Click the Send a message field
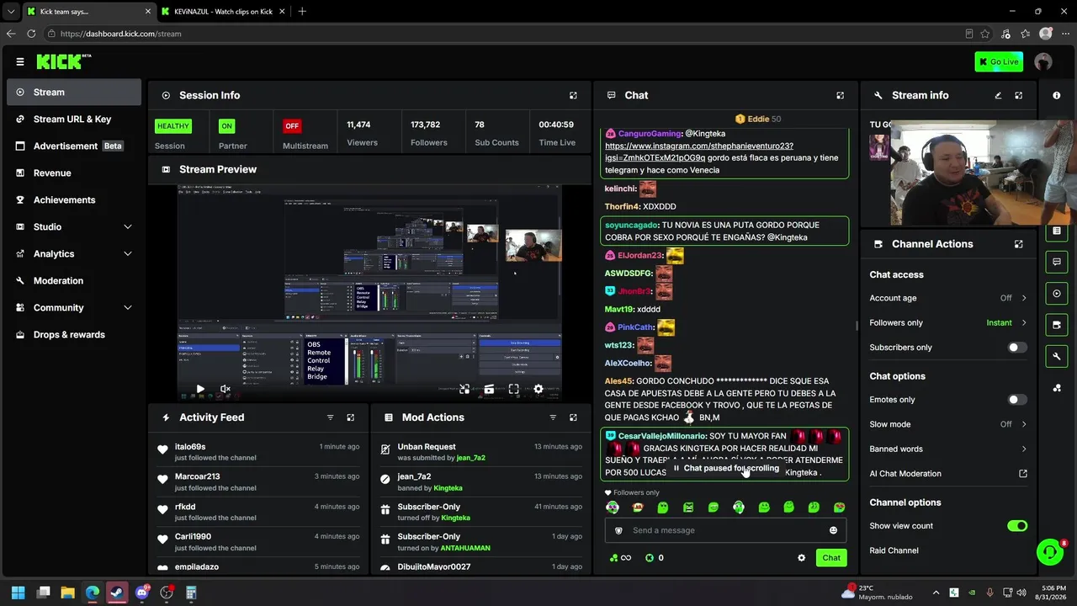 coord(725,530)
